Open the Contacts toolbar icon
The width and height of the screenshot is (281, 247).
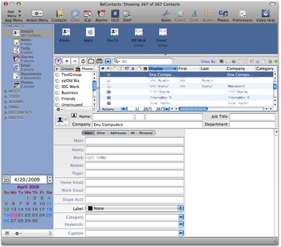pyautogui.click(x=59, y=16)
